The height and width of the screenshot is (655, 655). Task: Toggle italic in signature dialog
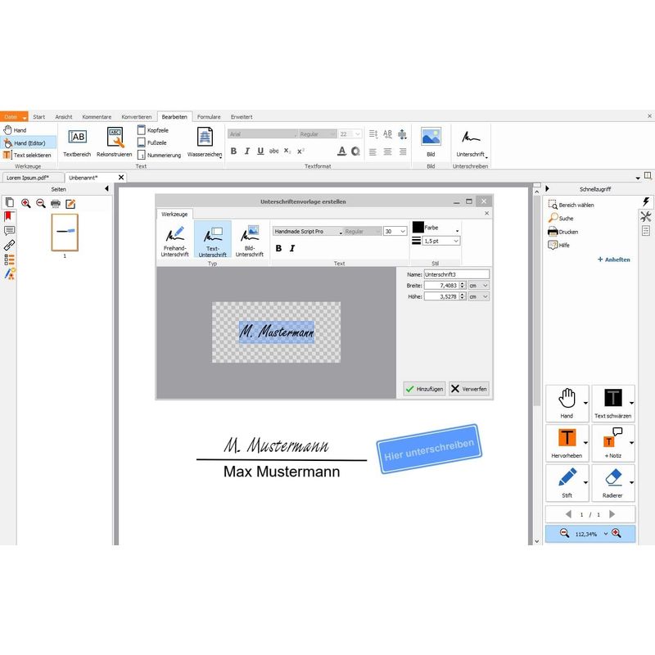292,248
